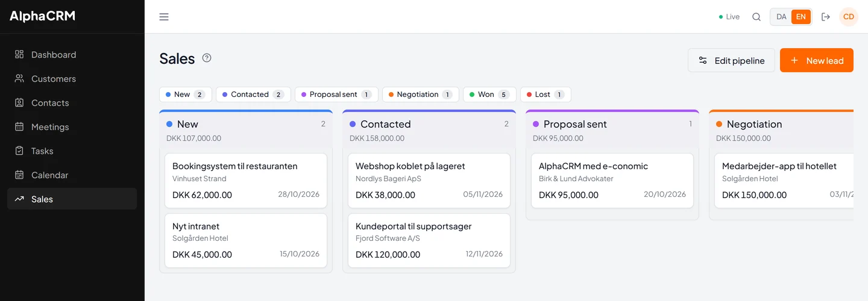Screen dimensions: 868x301
Task: Click the Contacts icon in sidebar
Action: pyautogui.click(x=19, y=102)
